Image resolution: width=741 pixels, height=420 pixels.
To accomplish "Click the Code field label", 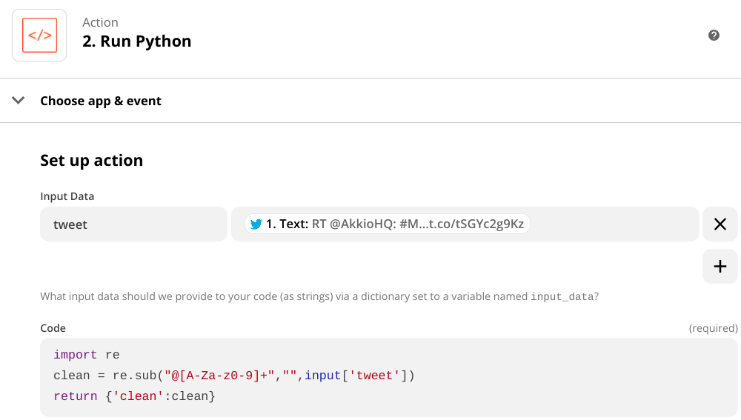I will pos(53,328).
